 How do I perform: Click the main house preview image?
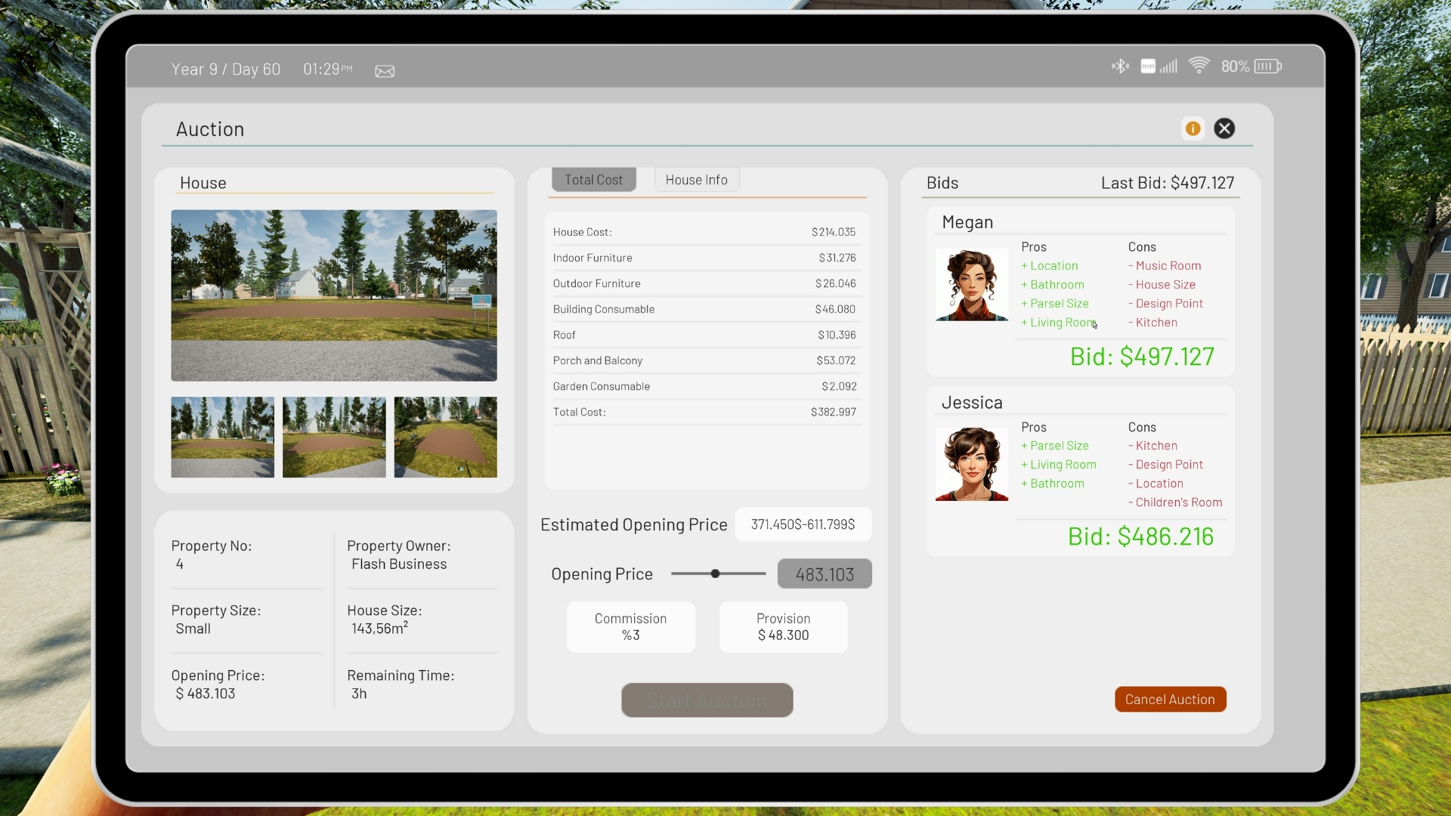coord(334,295)
